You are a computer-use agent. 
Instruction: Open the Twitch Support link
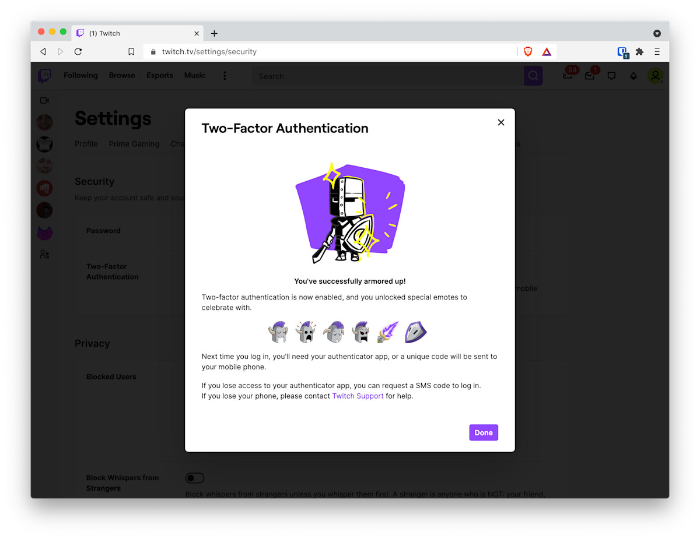pos(358,396)
